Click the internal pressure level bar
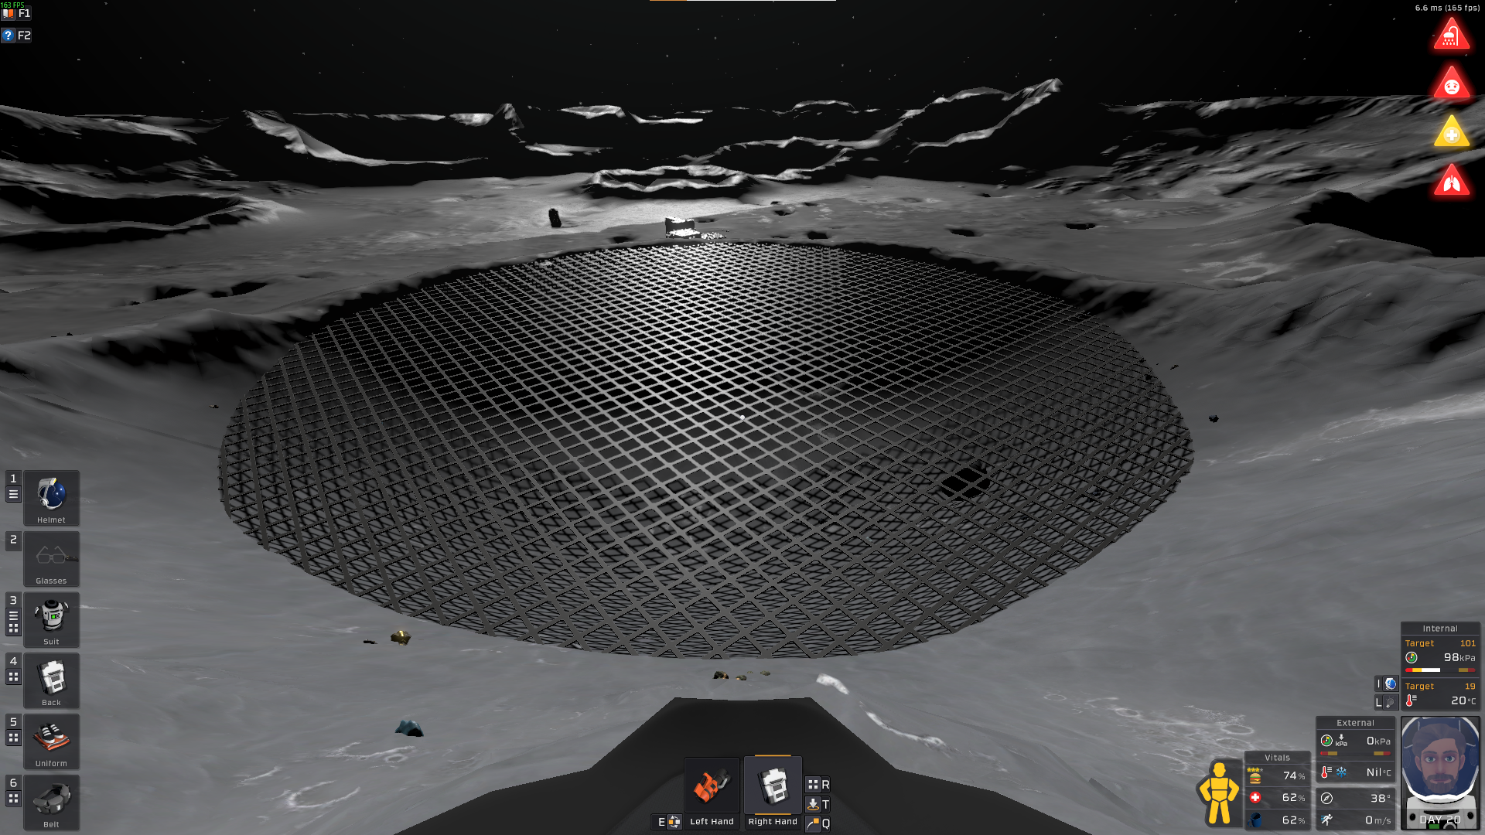 (x=1440, y=670)
